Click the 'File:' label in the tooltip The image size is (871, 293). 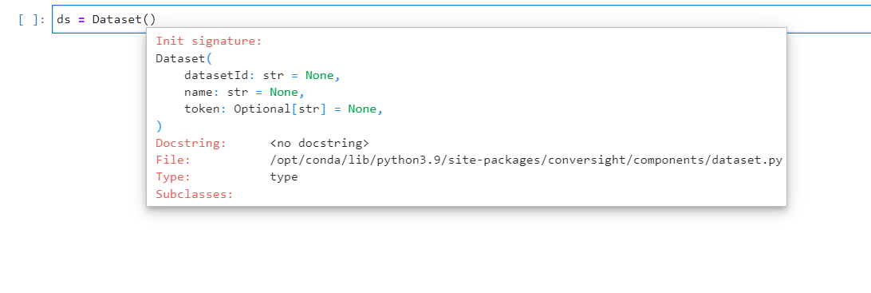click(173, 160)
